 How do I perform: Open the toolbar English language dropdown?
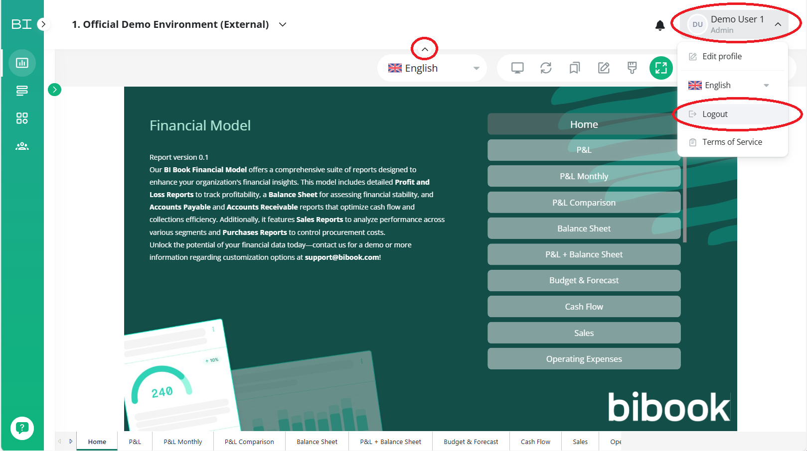[432, 68]
